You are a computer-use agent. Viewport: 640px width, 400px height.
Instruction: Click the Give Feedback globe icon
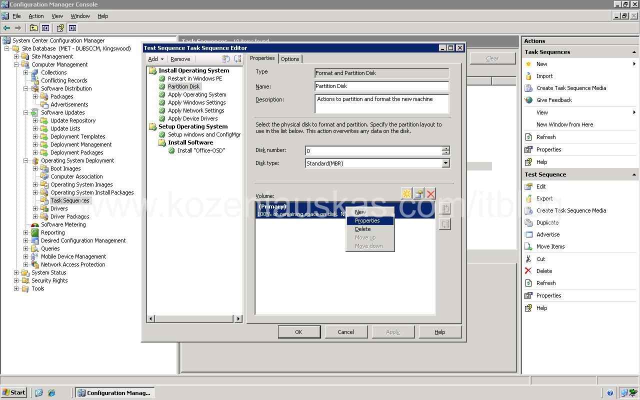(x=528, y=100)
